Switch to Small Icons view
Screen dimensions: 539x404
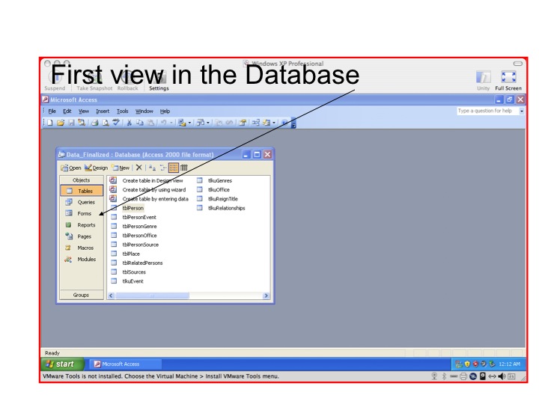coord(163,168)
